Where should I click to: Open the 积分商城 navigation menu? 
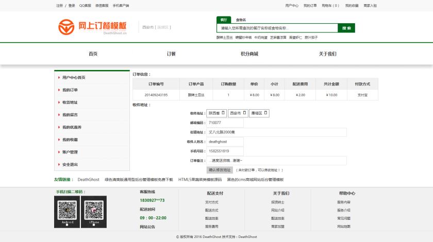tap(249, 54)
